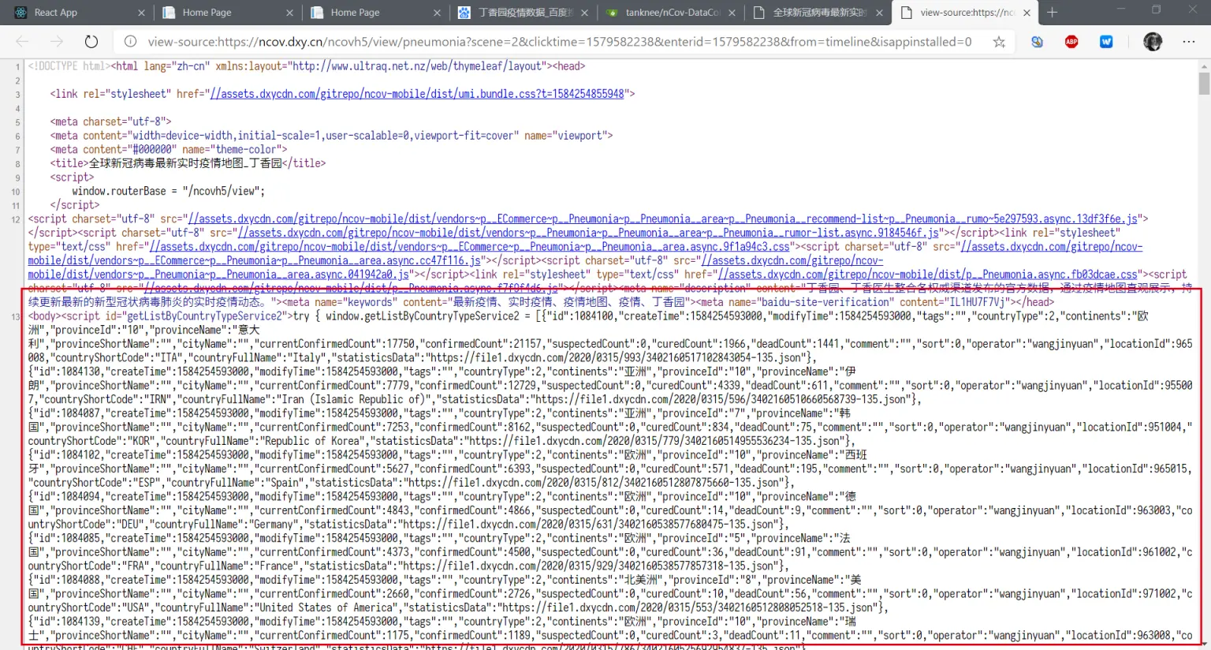
Task: Close the active view-source tab
Action: pos(1027,13)
